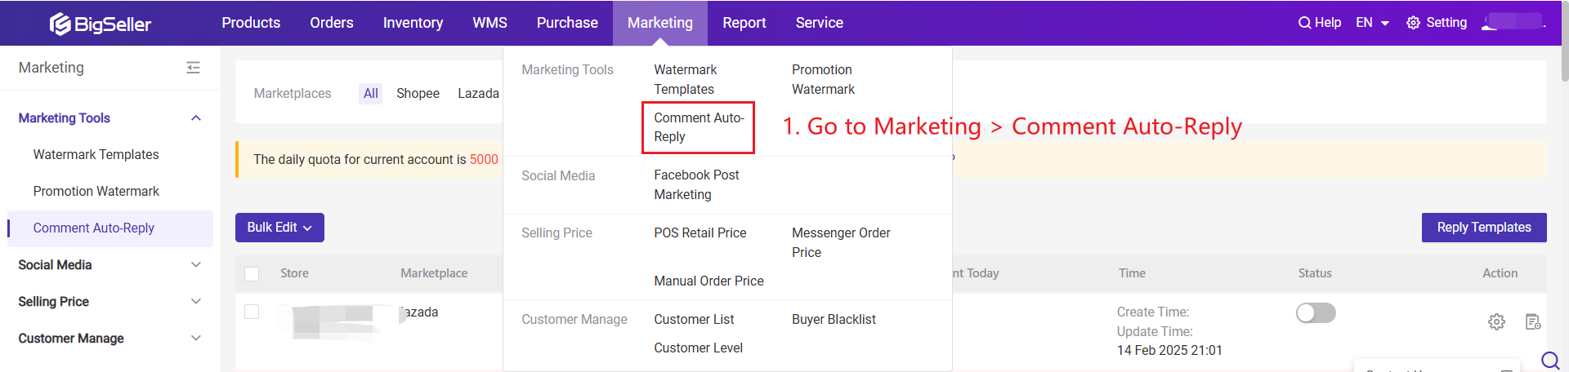Open Customer Level
This screenshot has height=372, width=1569.
(698, 348)
